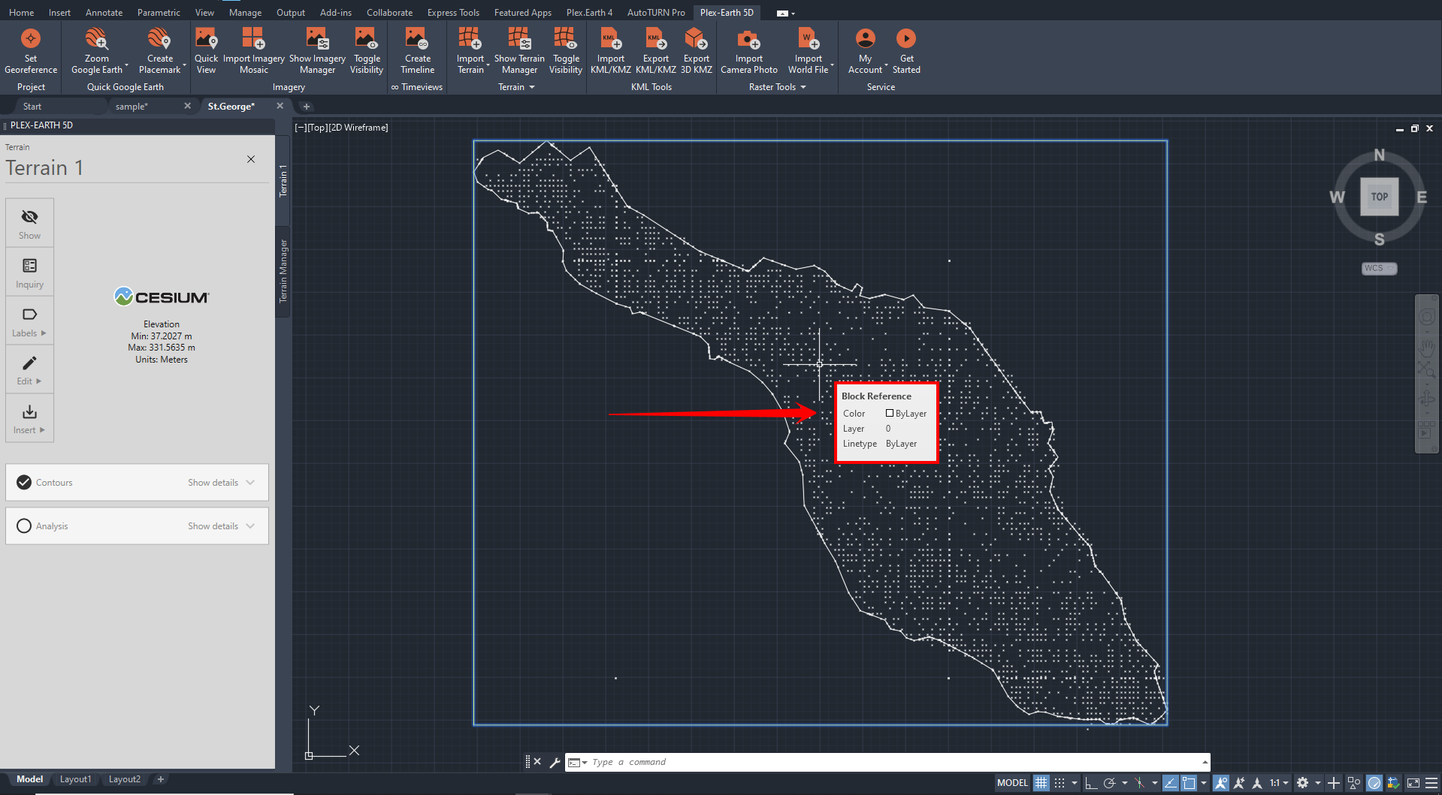Open the Plex.Earth 4 ribbon tab

(589, 12)
